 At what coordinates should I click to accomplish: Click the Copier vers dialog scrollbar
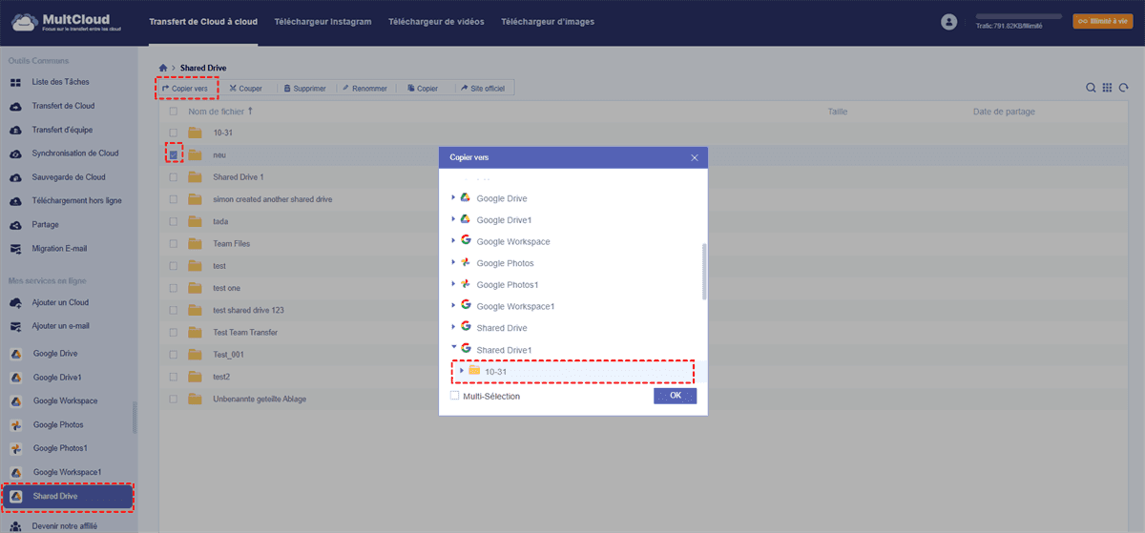[705, 271]
